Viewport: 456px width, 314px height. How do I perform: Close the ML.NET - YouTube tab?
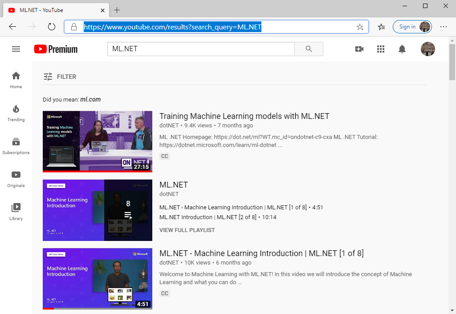tap(102, 11)
